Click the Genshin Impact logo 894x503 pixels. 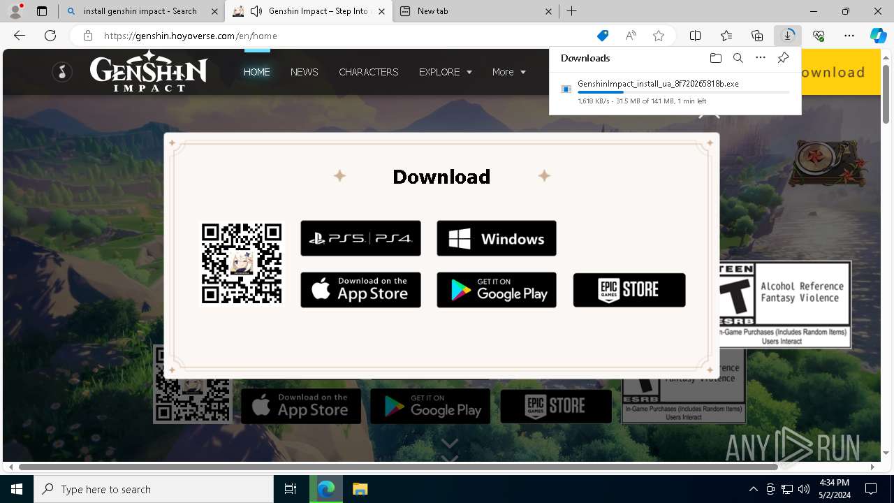coord(149,71)
